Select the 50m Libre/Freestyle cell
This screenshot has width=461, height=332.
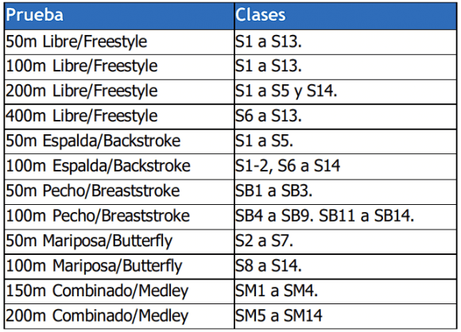[x=119, y=42]
